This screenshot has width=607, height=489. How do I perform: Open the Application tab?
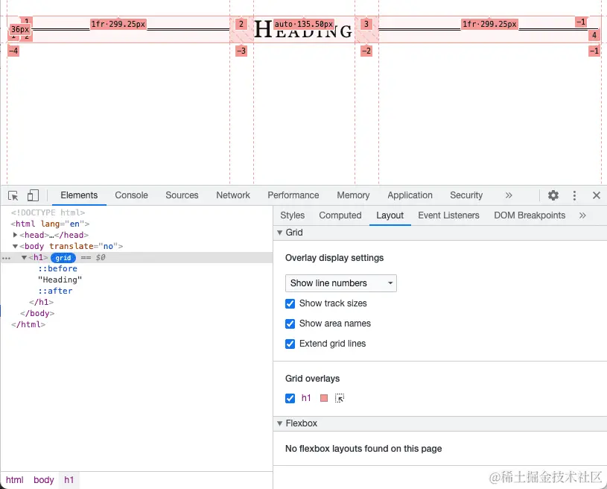pyautogui.click(x=410, y=195)
